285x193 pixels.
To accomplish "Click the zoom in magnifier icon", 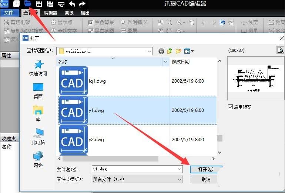I will coord(179,23).
